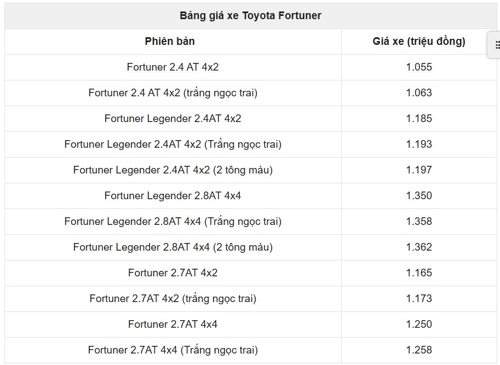
Task: Click Fortuner Legender 2.8AT 4x4 (Trắng ngọc trai)
Action: coord(173,222)
